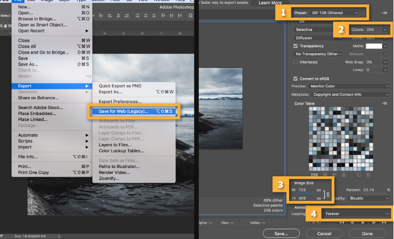
Task: Click the trash icon under Color Table
Action: (369, 175)
